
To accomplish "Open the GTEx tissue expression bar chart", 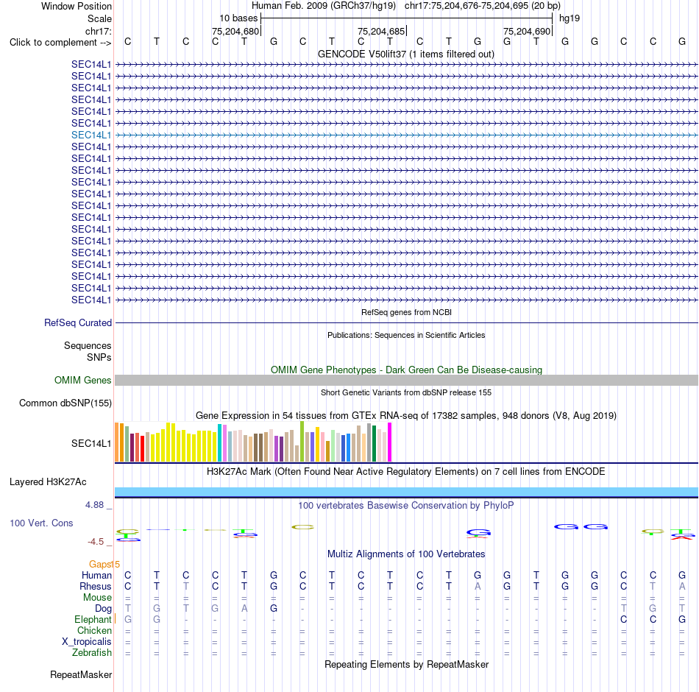I will pyautogui.click(x=253, y=442).
